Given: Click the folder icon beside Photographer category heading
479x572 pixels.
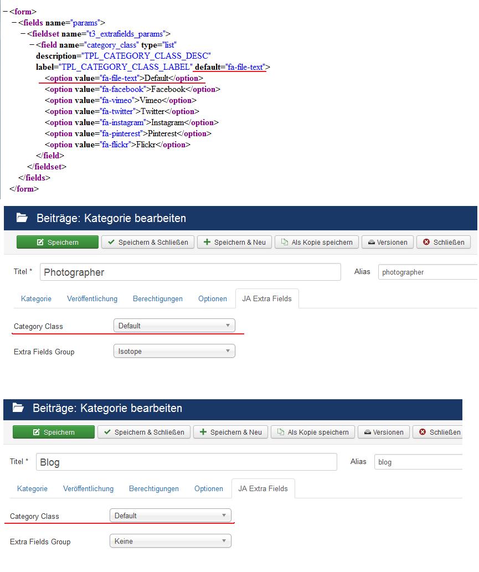Looking at the screenshot, I should [22, 218].
